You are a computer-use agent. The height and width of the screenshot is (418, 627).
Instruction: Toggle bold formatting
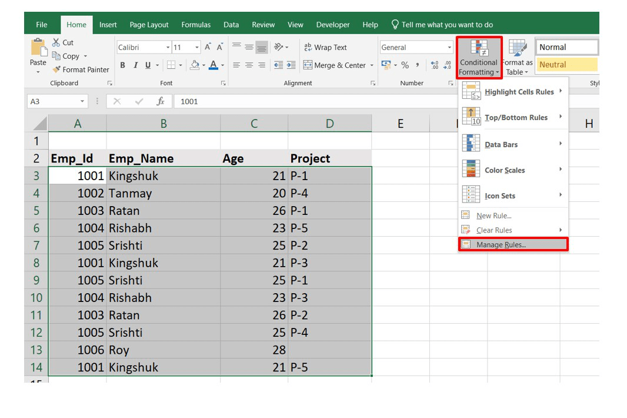point(122,65)
